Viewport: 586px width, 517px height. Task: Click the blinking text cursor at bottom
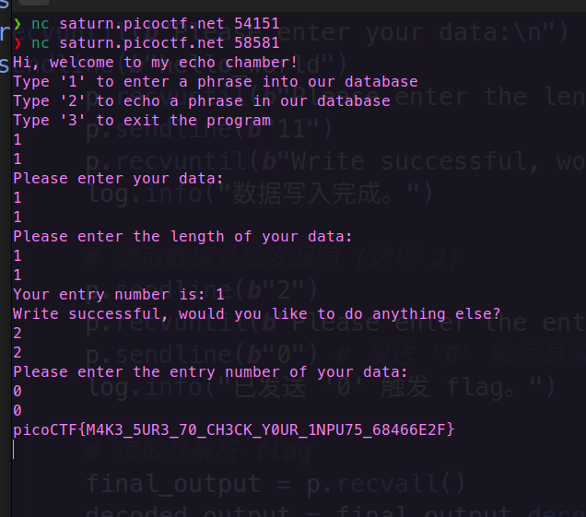click(x=14, y=449)
